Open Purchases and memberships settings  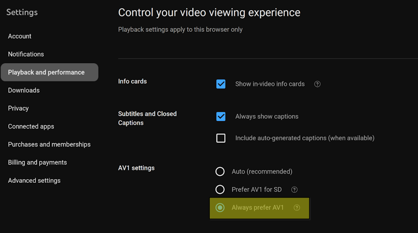coord(49,145)
